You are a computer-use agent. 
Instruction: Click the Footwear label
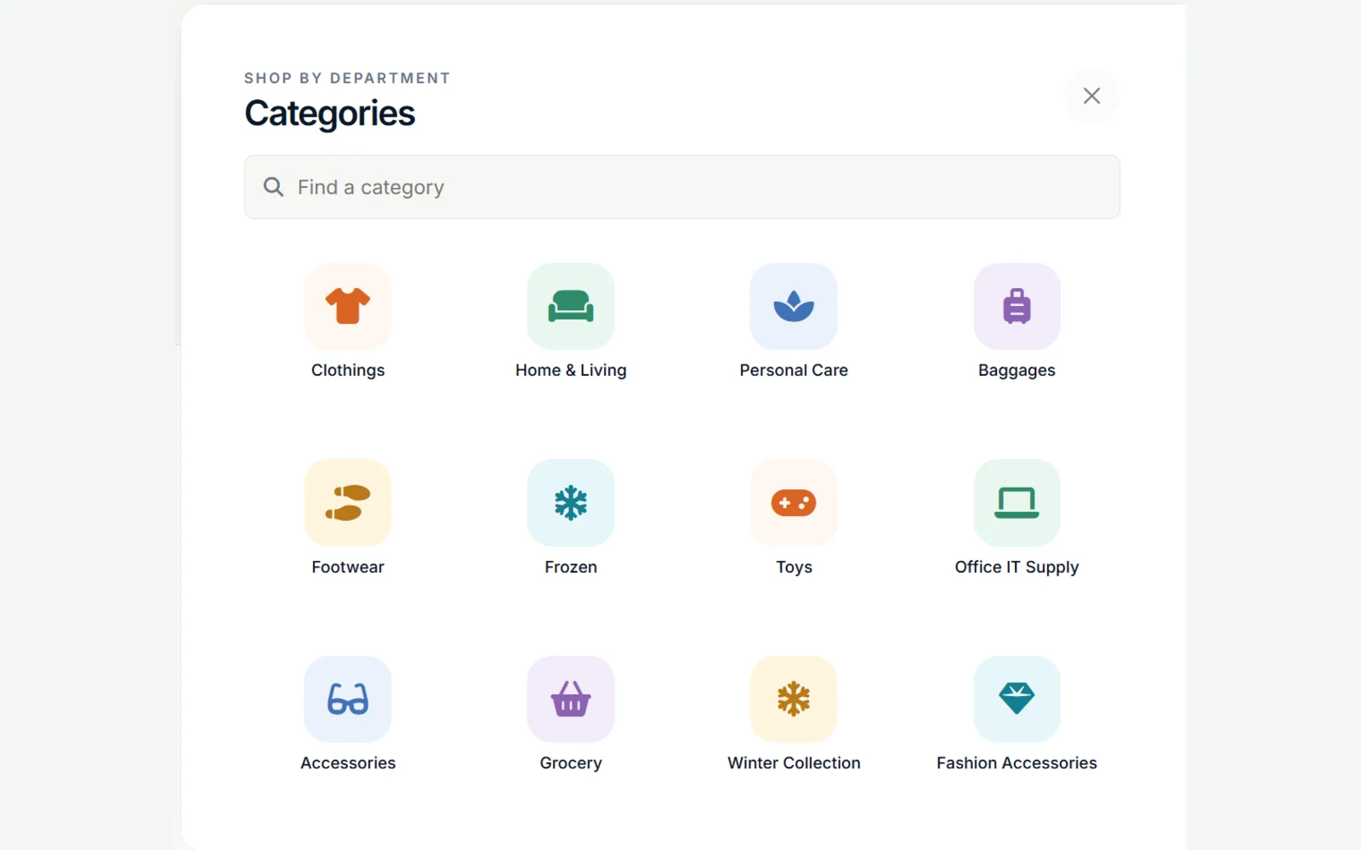[348, 567]
